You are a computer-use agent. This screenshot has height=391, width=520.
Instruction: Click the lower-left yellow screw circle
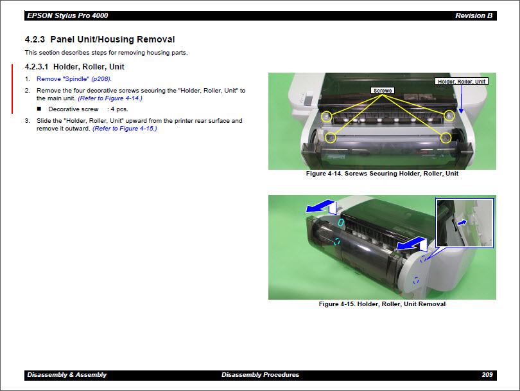(x=331, y=138)
